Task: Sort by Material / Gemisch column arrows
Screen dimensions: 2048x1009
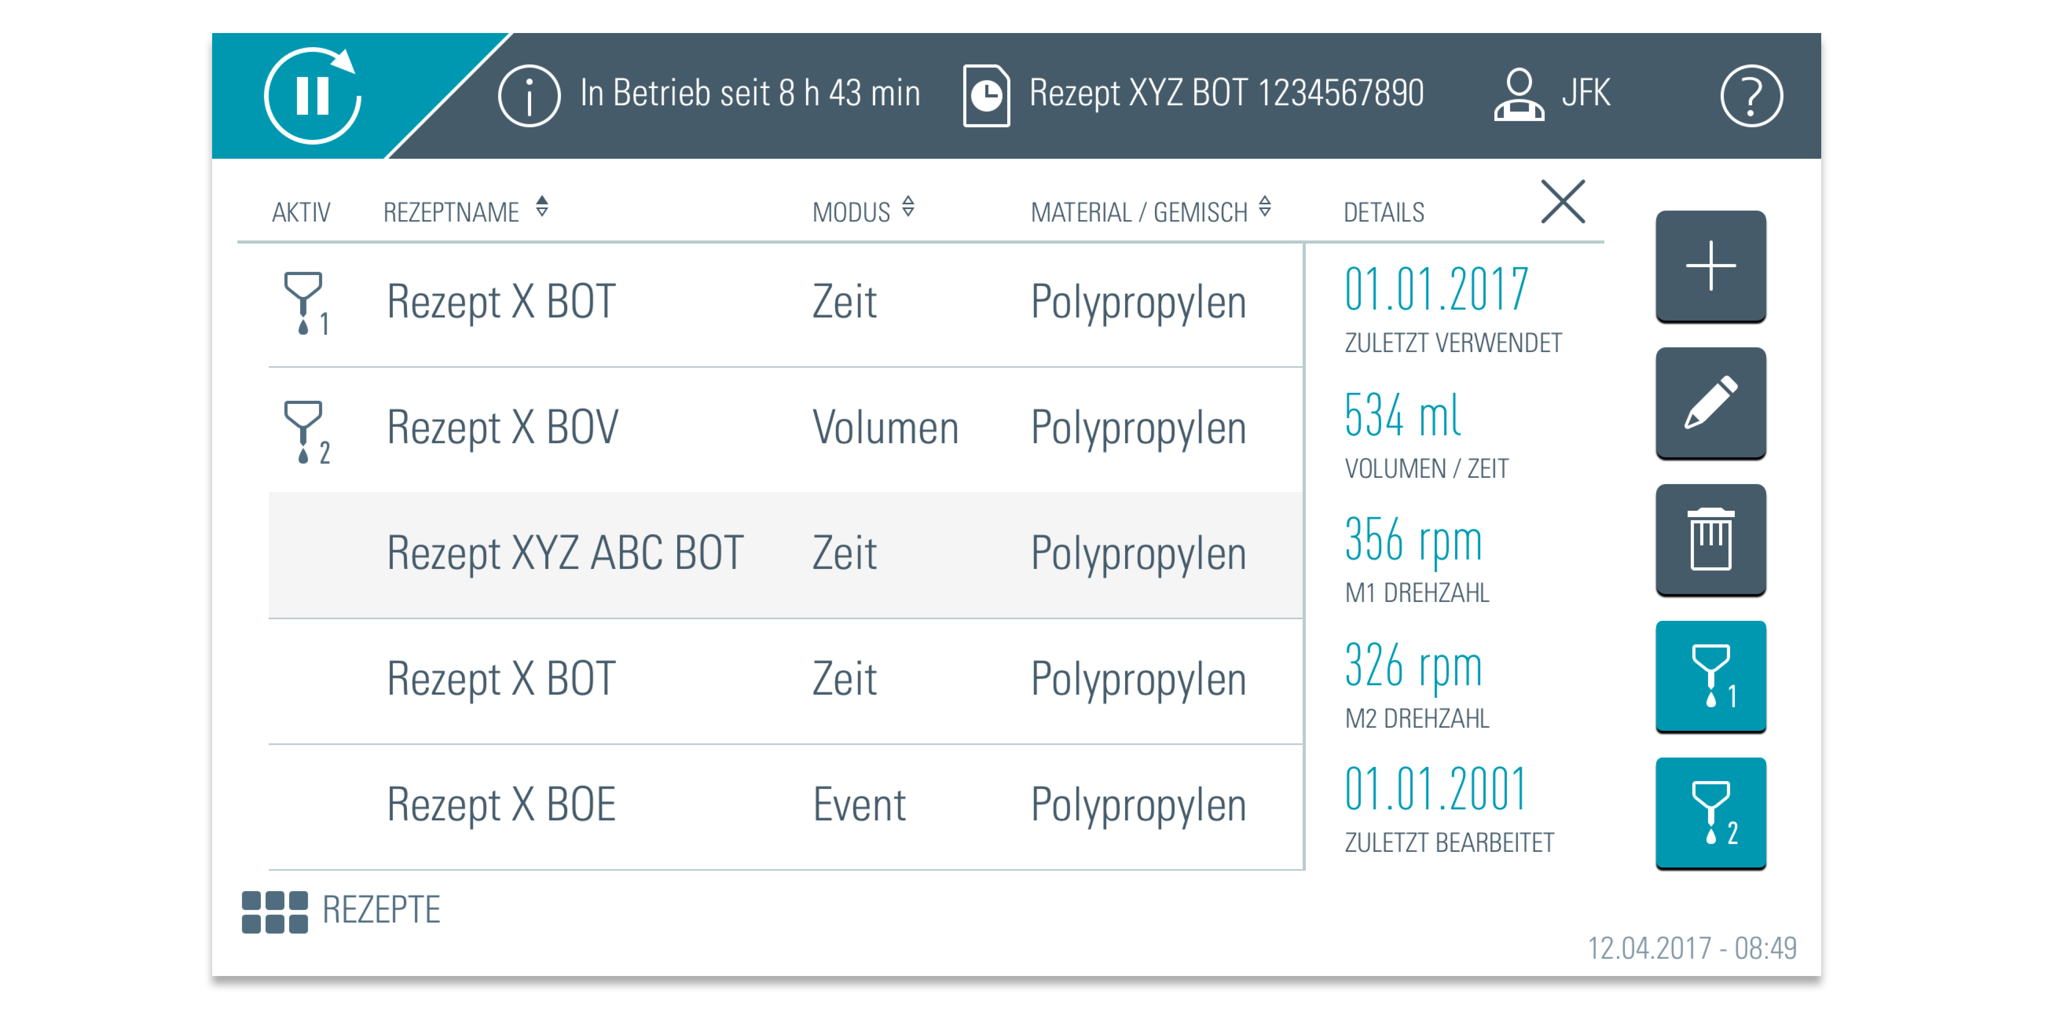Action: (1265, 207)
